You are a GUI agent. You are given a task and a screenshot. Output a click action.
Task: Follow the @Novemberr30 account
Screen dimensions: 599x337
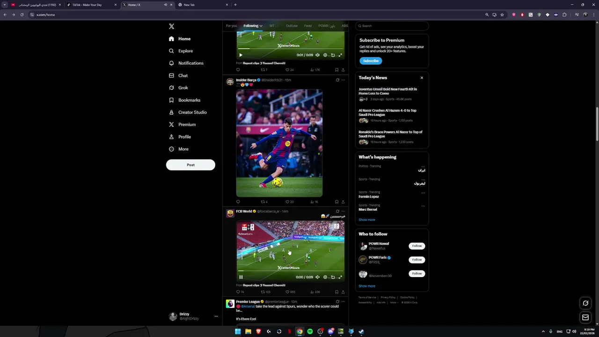point(416,273)
